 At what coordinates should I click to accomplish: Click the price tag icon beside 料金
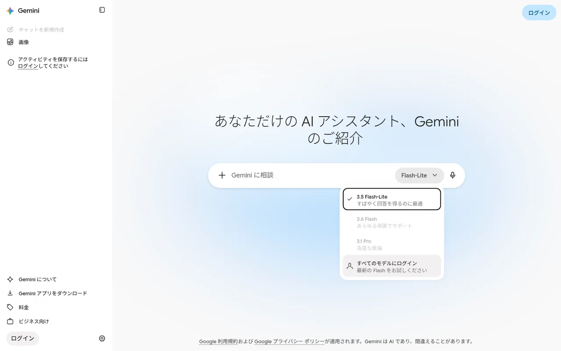click(10, 308)
